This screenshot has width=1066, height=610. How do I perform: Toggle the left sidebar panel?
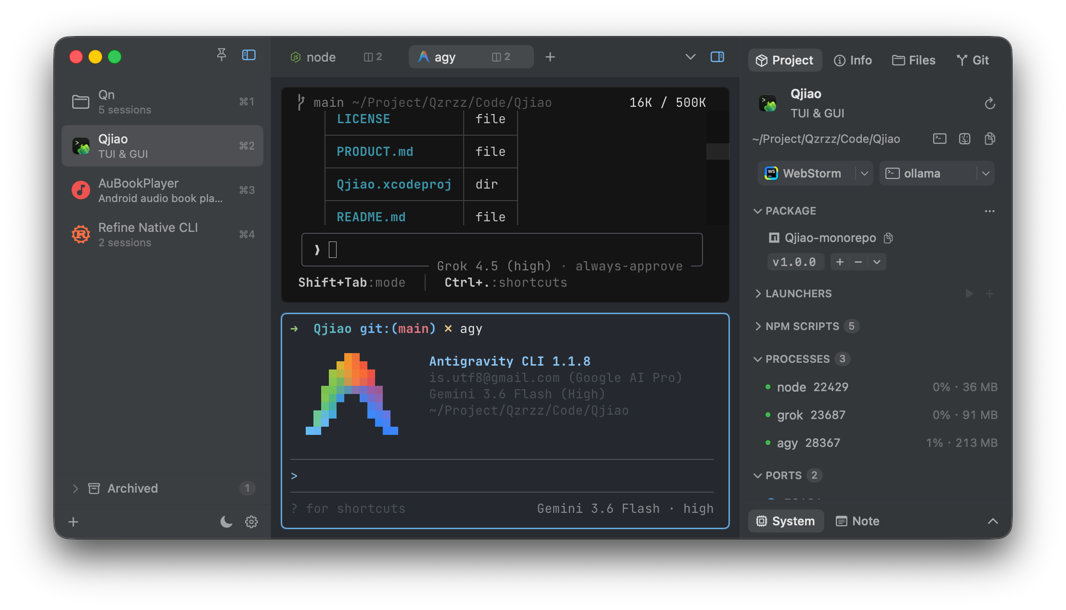click(x=248, y=55)
